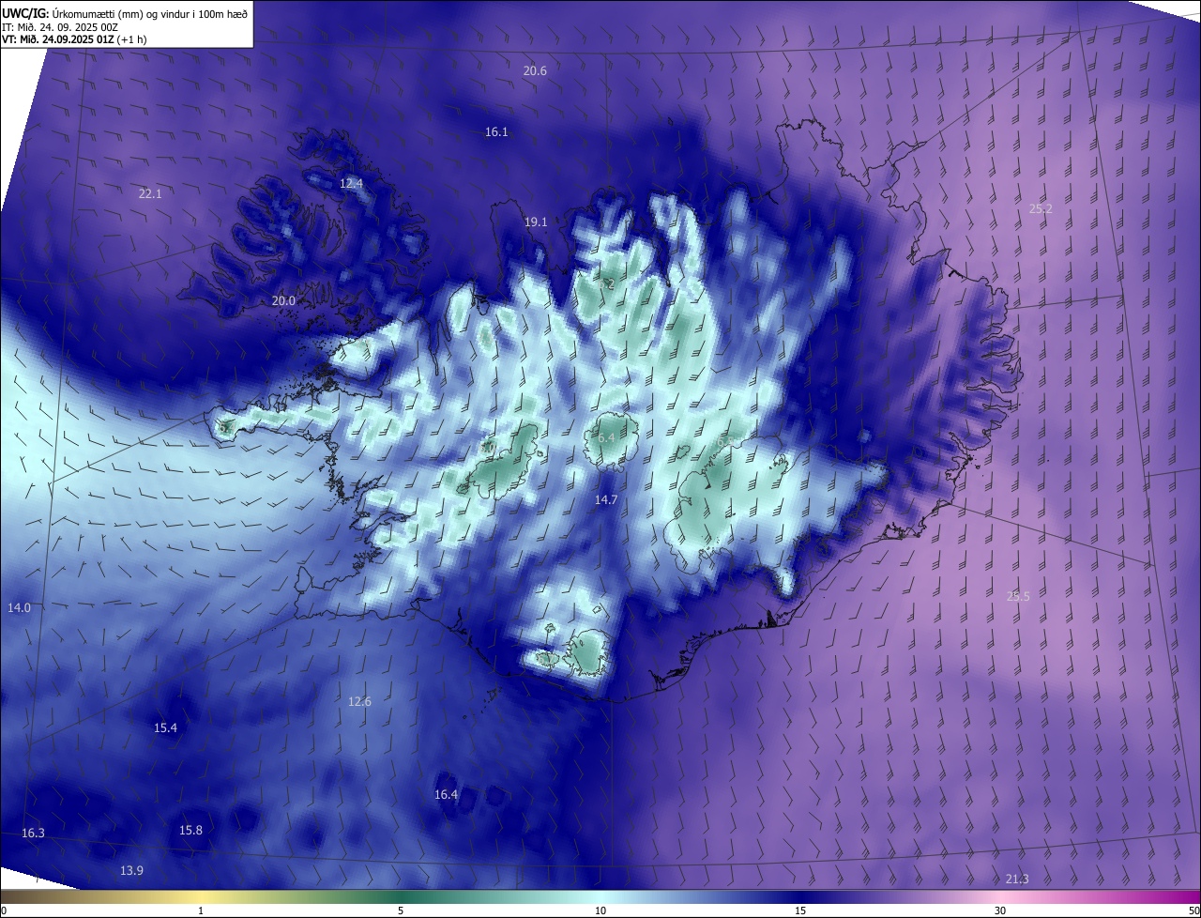The height and width of the screenshot is (918, 1201).
Task: Click the colorbar tick label 15
Action: point(800,910)
